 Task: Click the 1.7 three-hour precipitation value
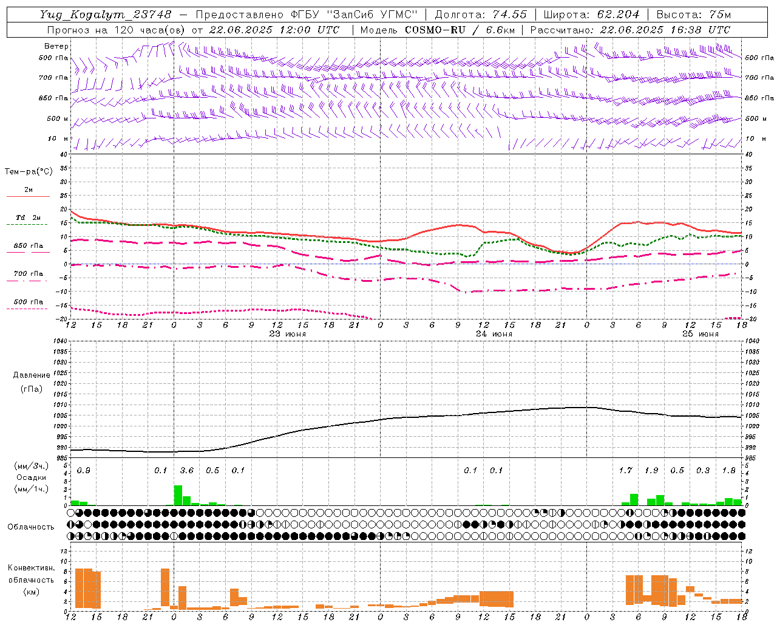click(x=625, y=471)
